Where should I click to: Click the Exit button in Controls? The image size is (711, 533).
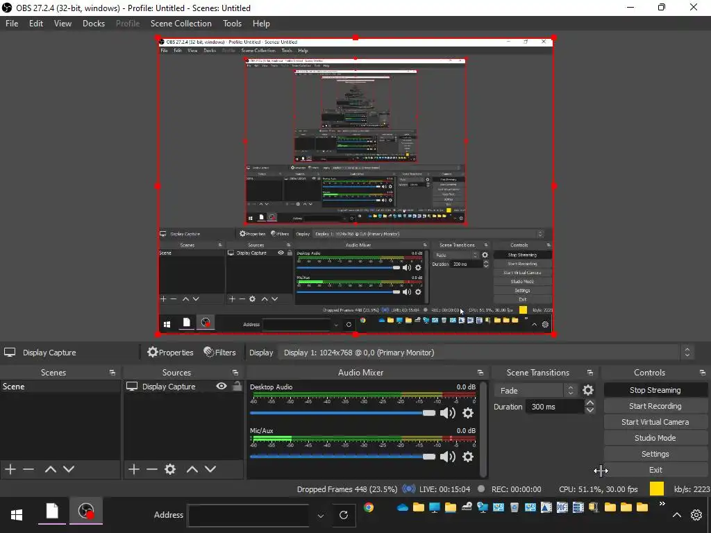[x=655, y=470]
